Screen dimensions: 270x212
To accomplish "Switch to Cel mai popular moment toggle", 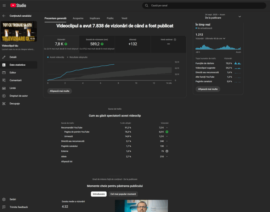I will click(x=123, y=194).
